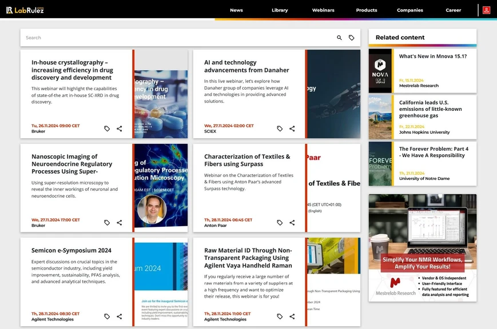Image resolution: width=497 pixels, height=329 pixels.
Task: Click tag icon on In-house crystallography card
Action: pyautogui.click(x=107, y=129)
